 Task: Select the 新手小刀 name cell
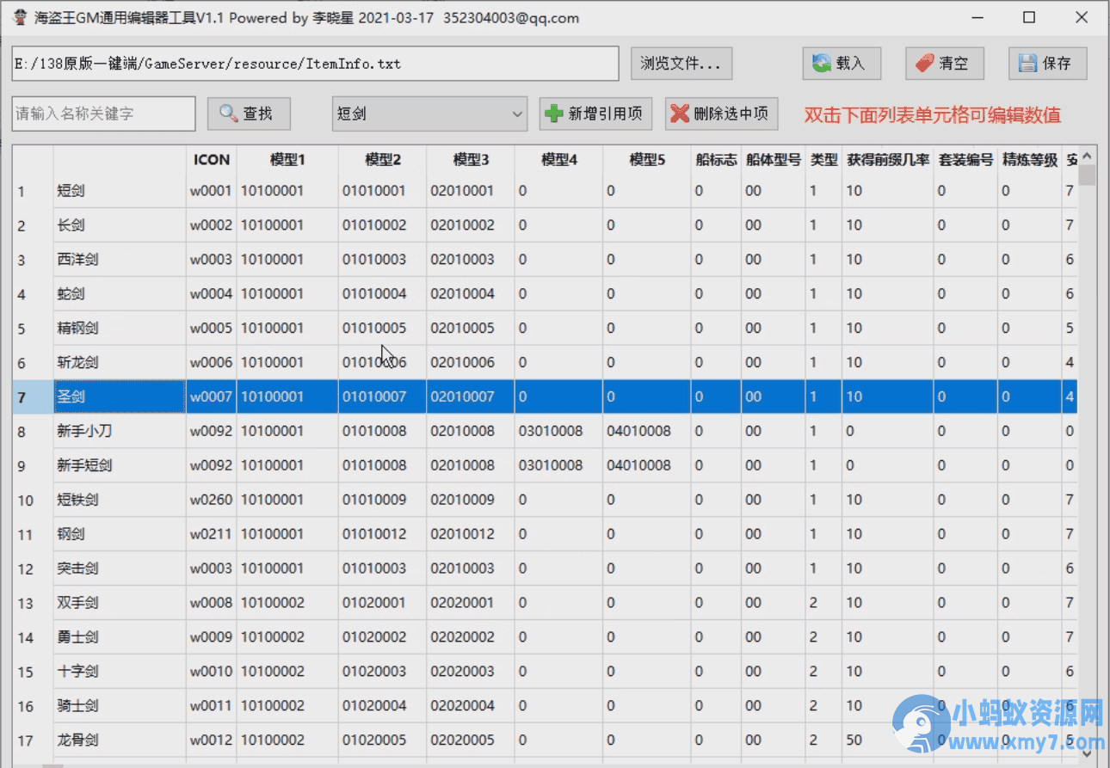pyautogui.click(x=120, y=431)
